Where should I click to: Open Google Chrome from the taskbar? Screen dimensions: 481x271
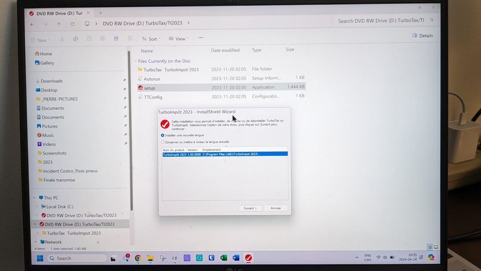(138, 258)
